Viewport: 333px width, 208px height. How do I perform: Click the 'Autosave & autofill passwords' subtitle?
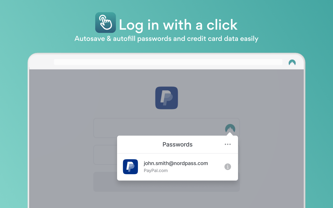[x=166, y=39]
